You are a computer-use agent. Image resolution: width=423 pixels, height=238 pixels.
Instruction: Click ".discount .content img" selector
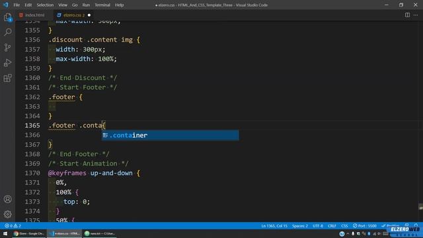point(91,40)
